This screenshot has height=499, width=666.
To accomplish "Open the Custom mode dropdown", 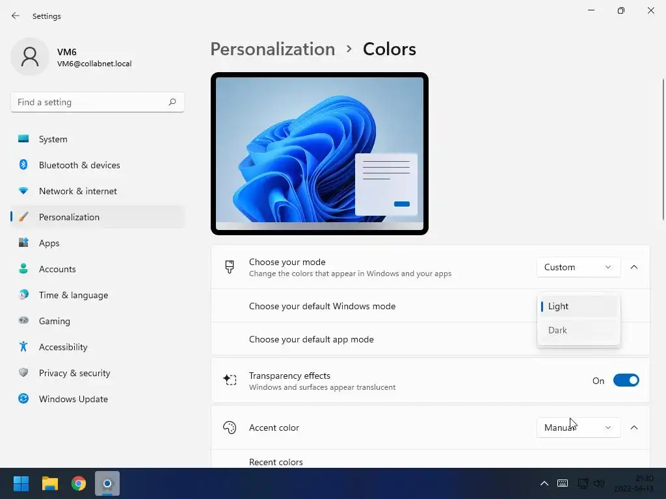I will click(x=578, y=267).
